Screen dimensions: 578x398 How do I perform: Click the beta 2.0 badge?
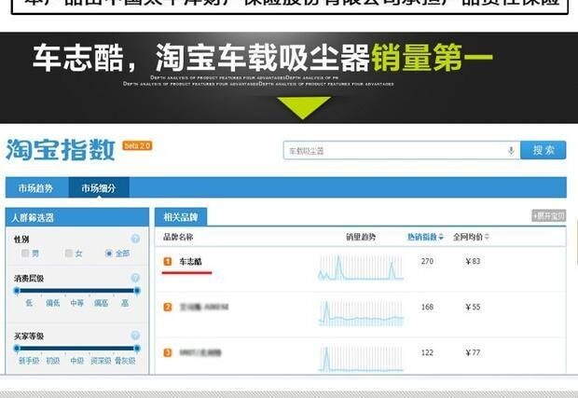[137, 145]
